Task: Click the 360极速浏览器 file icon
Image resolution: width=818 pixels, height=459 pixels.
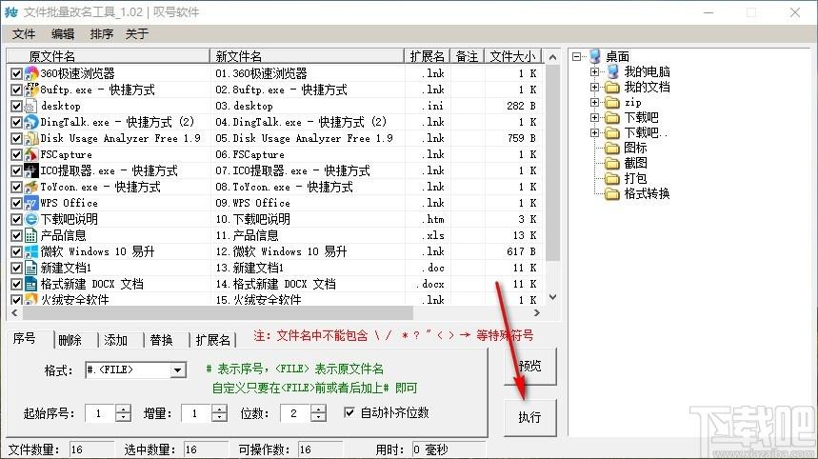Action: tap(31, 73)
